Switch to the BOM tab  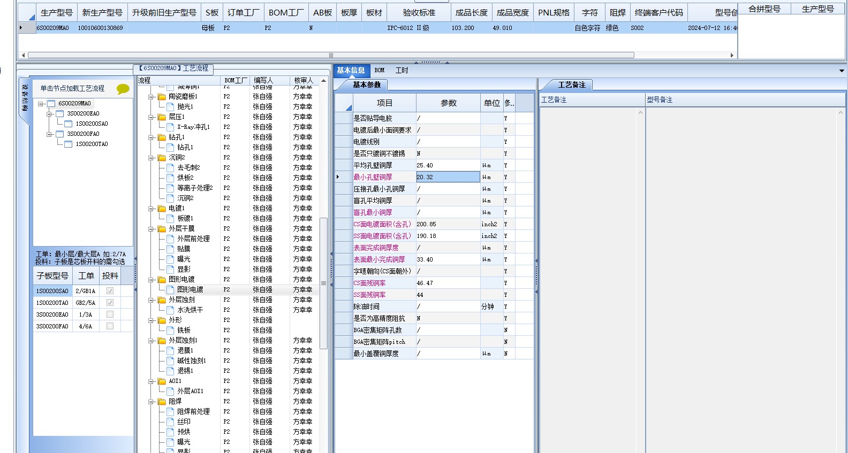tap(380, 71)
